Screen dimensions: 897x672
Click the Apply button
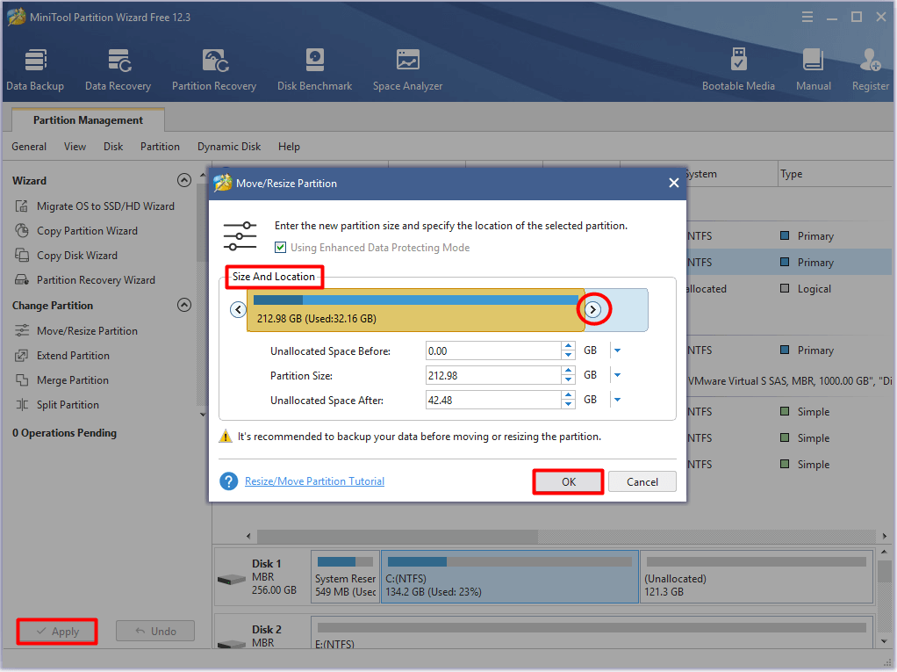coord(57,632)
